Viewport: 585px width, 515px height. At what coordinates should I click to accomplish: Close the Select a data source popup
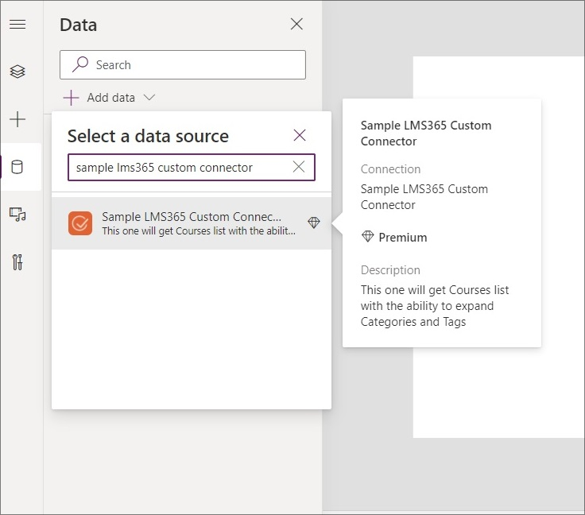click(x=300, y=135)
